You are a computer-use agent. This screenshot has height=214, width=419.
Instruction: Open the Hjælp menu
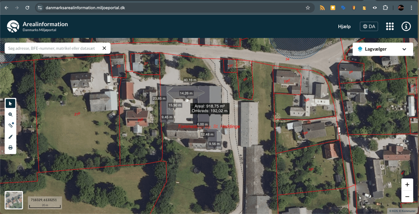344,26
